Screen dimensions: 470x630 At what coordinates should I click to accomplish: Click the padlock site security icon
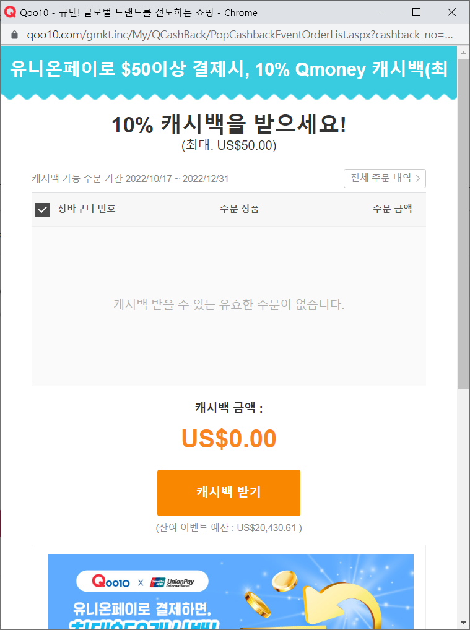click(x=15, y=35)
